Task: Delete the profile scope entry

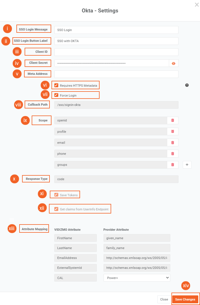Action: [x=173, y=131]
